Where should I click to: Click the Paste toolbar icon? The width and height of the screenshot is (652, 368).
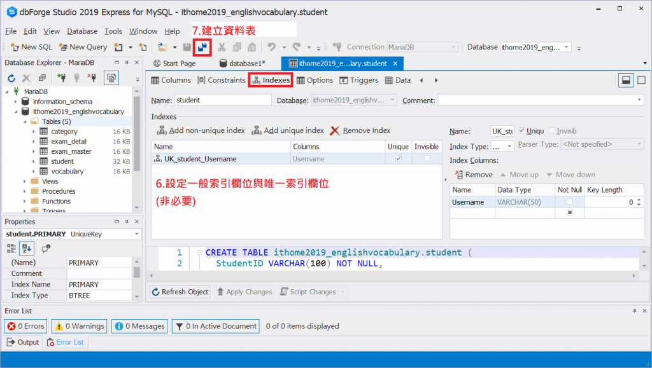(x=252, y=47)
